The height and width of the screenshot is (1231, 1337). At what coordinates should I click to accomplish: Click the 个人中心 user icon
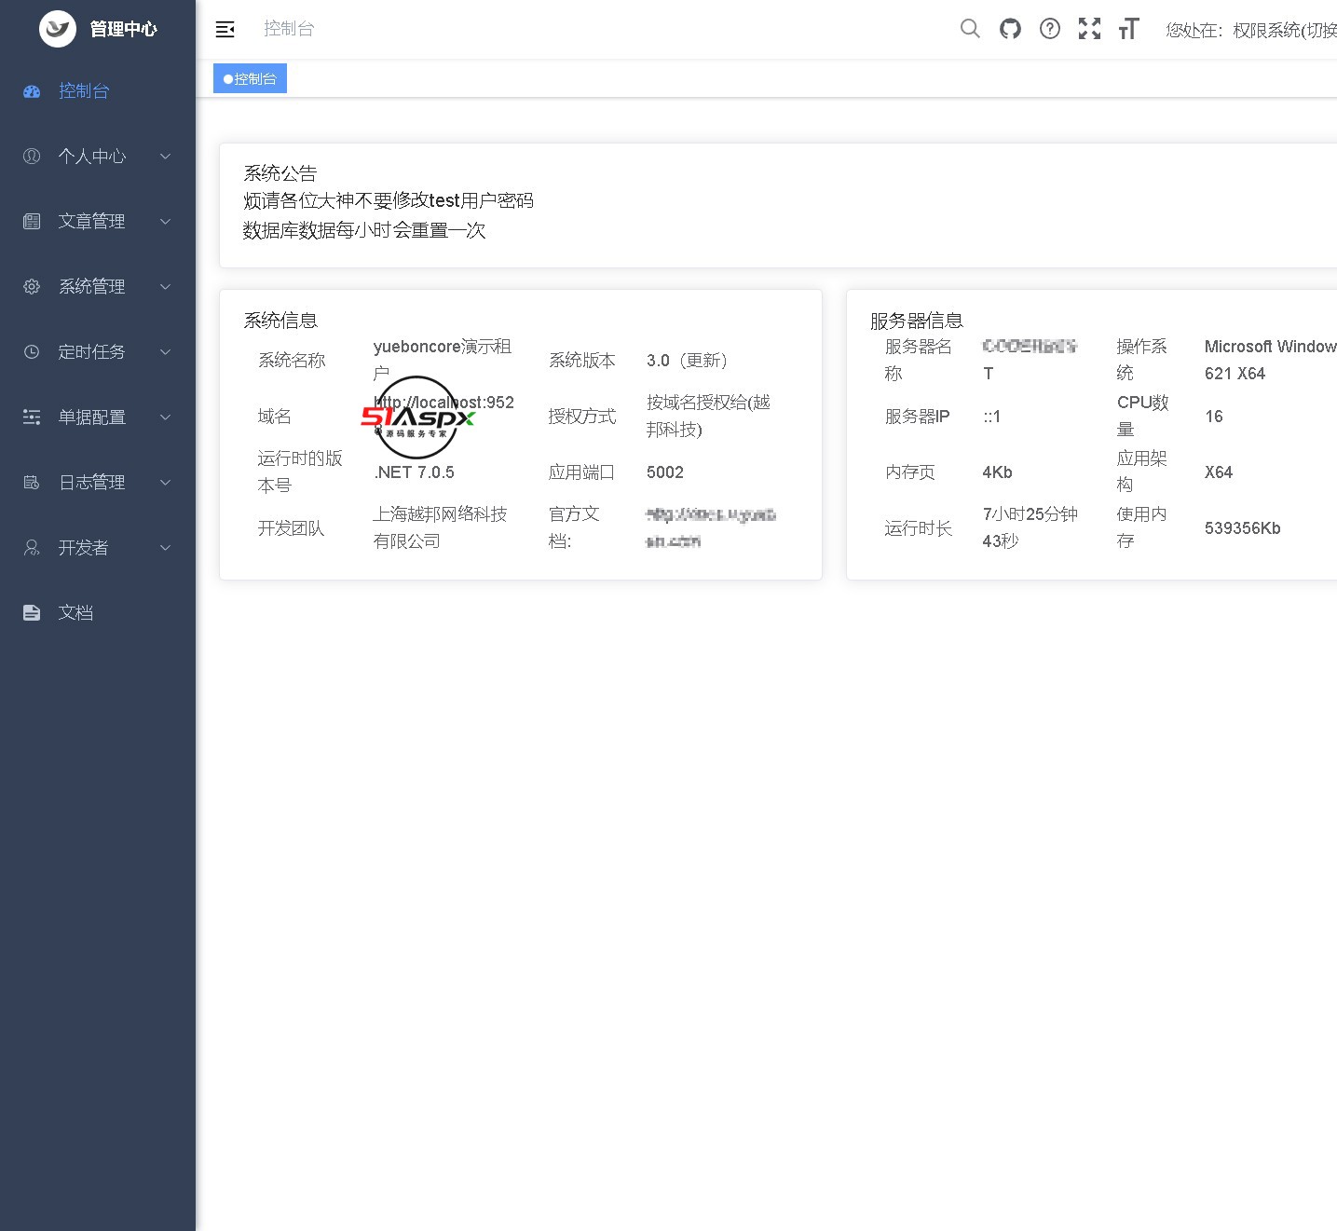[32, 157]
